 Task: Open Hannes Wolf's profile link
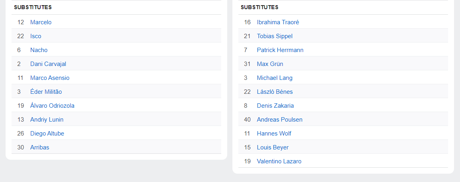click(x=274, y=134)
